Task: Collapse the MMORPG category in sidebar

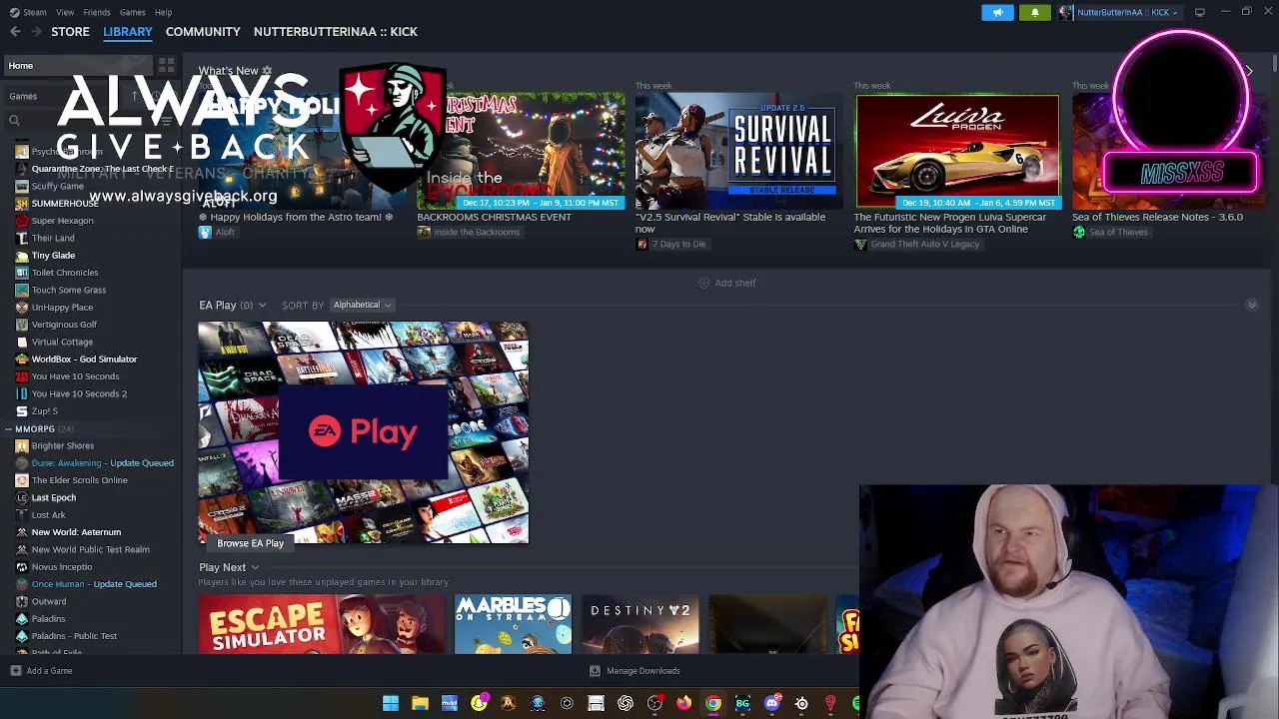Action: click(x=8, y=429)
